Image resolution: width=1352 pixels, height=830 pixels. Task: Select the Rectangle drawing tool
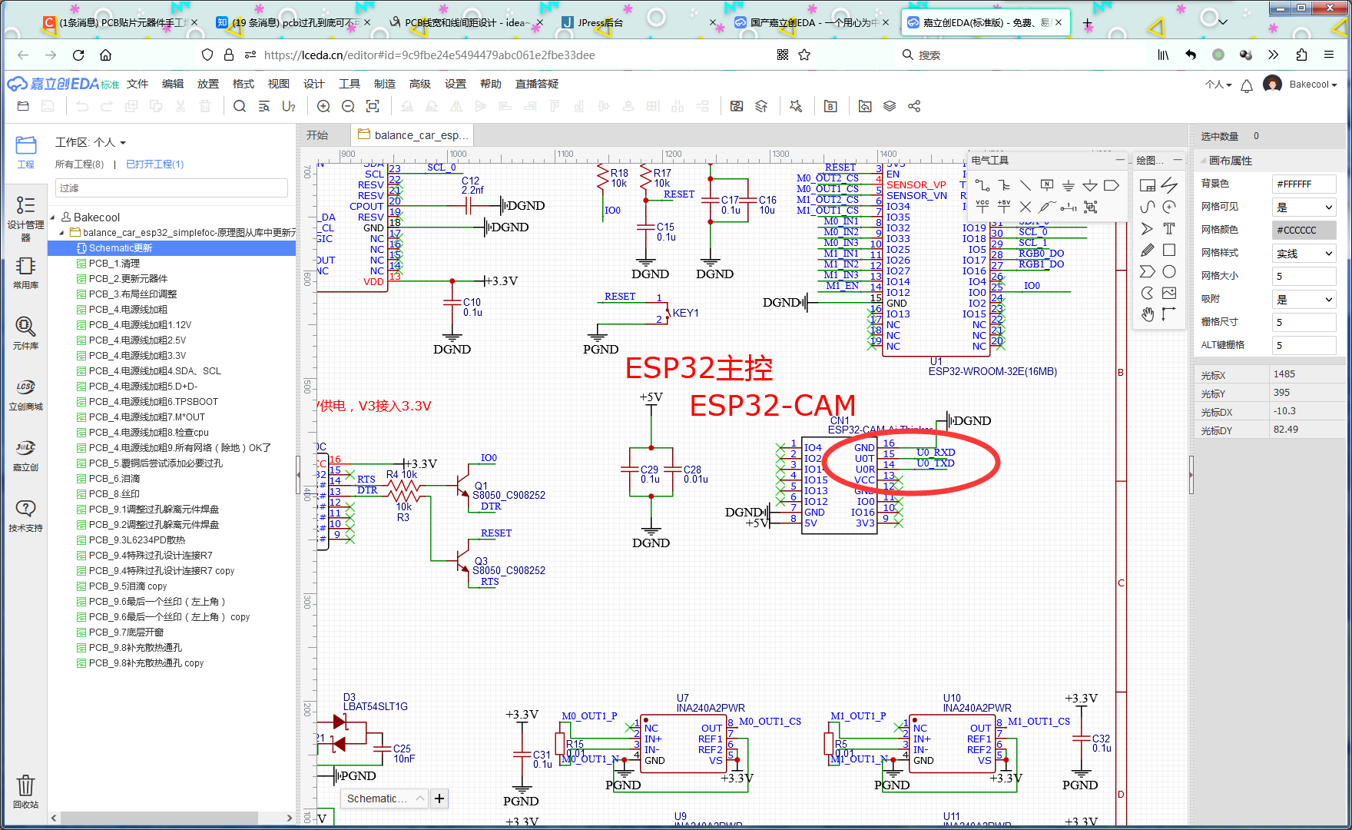1169,250
